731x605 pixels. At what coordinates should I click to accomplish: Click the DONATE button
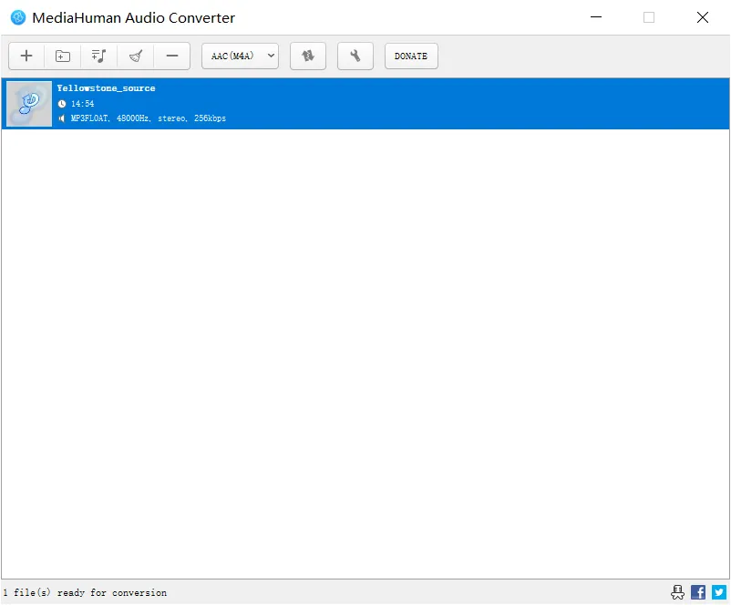pyautogui.click(x=411, y=56)
